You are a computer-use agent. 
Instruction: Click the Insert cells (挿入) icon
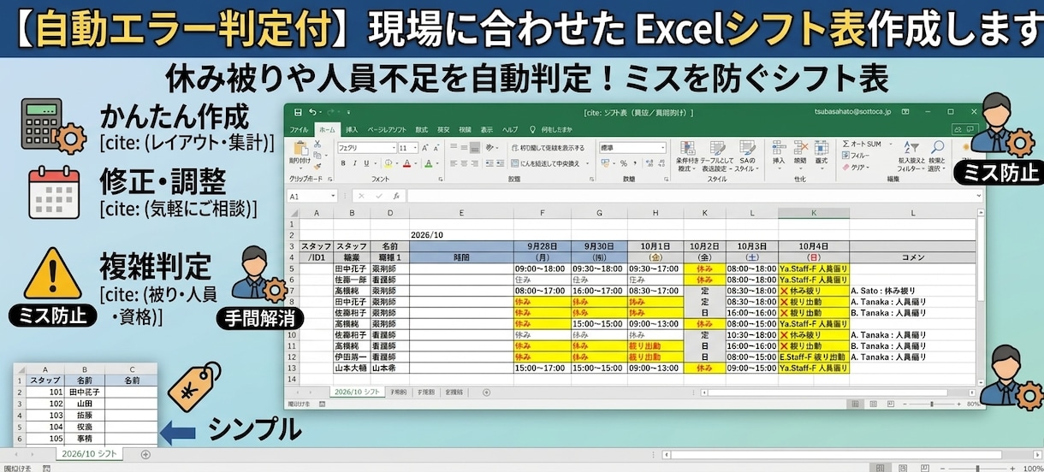(x=779, y=147)
